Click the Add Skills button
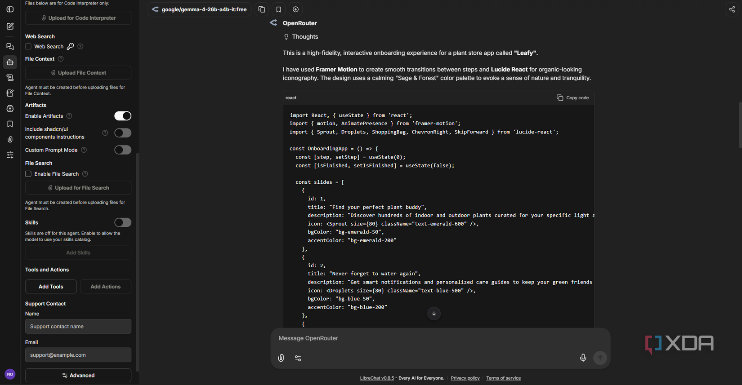Viewport: 742px width, 385px height. coord(78,252)
